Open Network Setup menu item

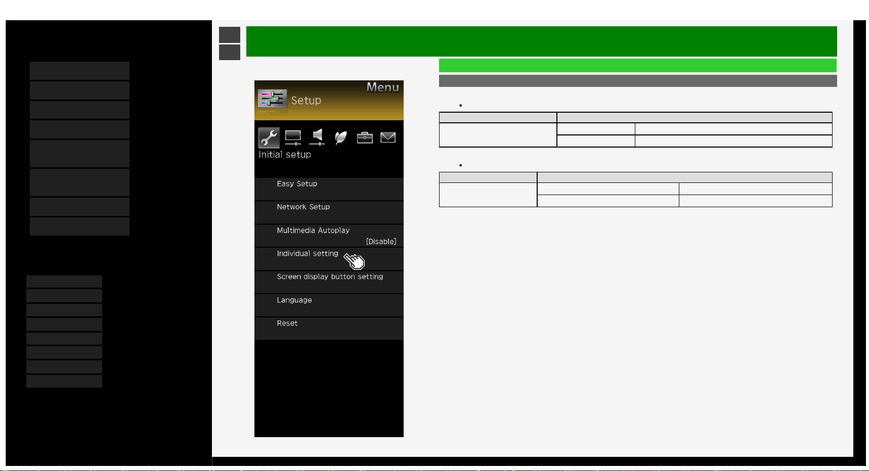329,212
